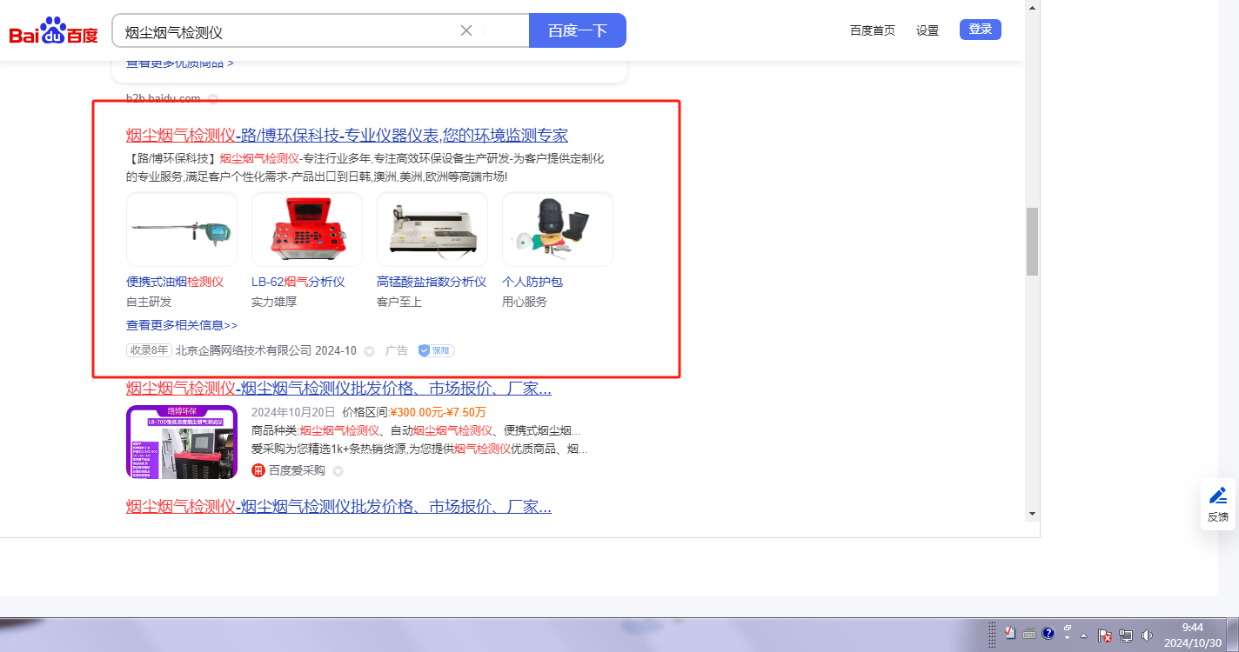Open first 烟尘烟气检测仪批发价格 result title

(x=338, y=388)
